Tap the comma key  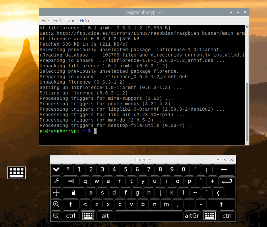(178, 204)
